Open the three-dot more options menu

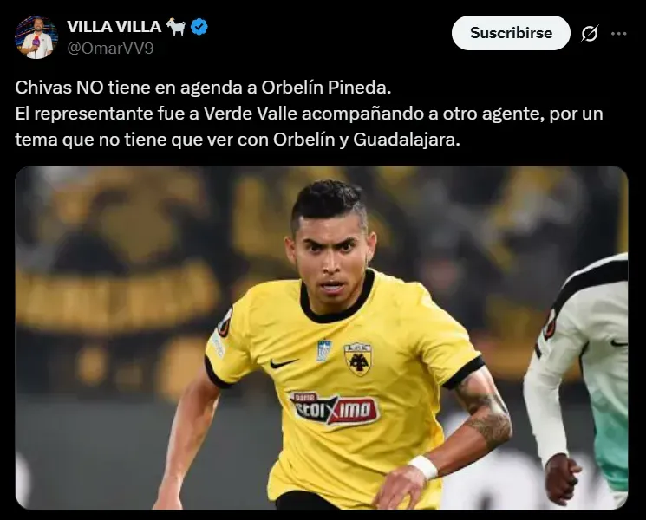(619, 34)
